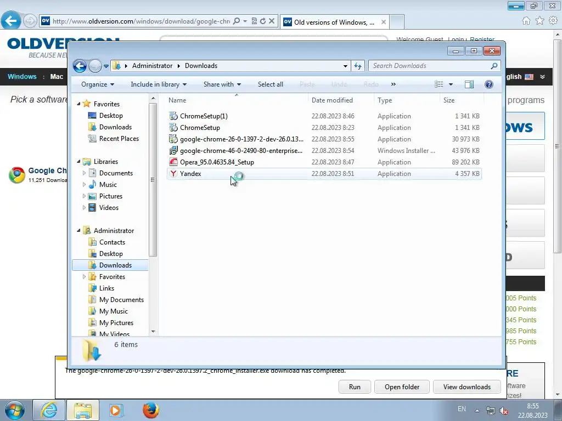Viewport: 562px width, 421px height.
Task: Click the IE address bar URL
Action: pyautogui.click(x=141, y=21)
